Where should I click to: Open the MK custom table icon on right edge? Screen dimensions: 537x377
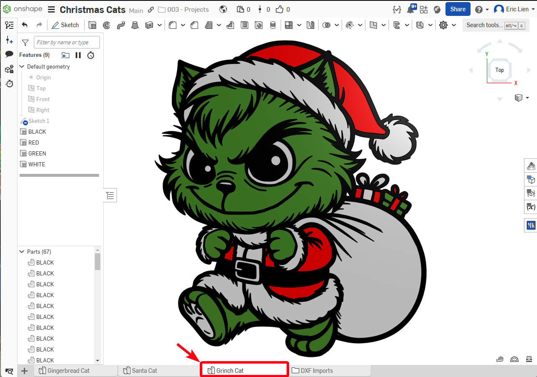click(531, 226)
